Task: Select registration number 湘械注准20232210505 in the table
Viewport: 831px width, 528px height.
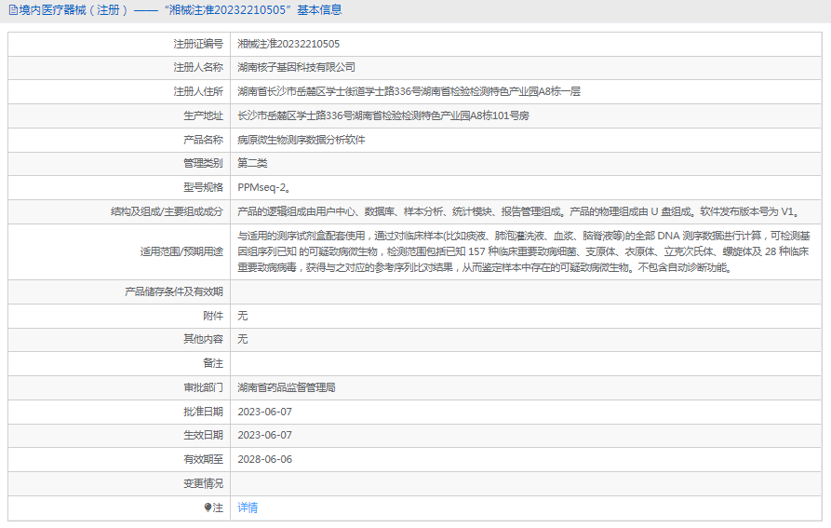Action: (x=288, y=44)
